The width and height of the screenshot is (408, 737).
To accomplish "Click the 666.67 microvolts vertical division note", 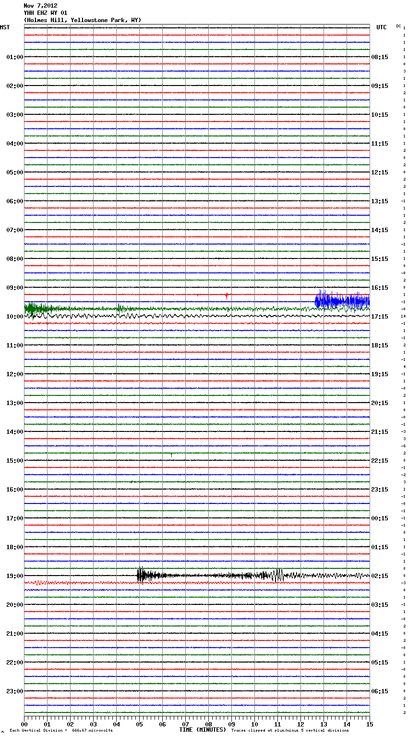I will pyautogui.click(x=61, y=730).
